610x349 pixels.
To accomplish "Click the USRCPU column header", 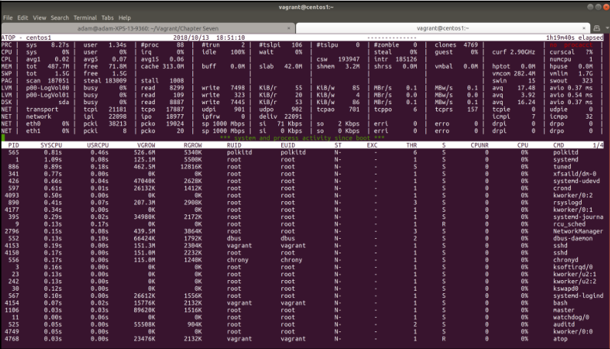I will pyautogui.click(x=97, y=145).
